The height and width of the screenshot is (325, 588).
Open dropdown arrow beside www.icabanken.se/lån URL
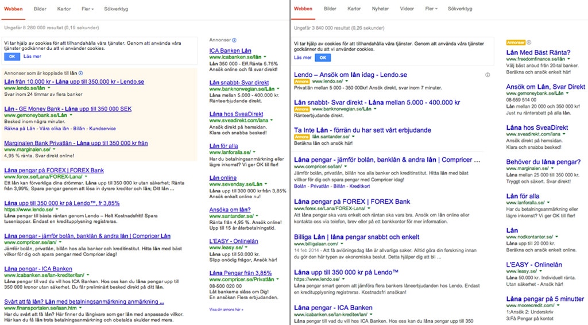click(x=265, y=57)
